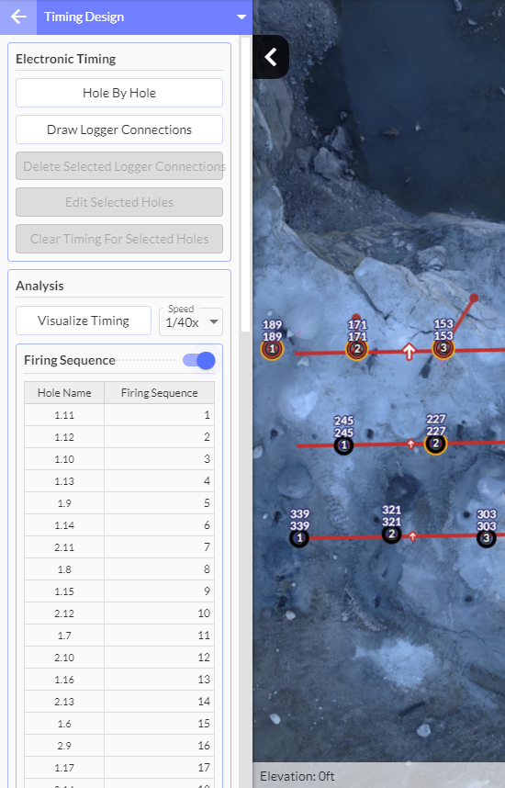The image size is (505, 788).
Task: Select hole 2.11 row in table
Action: (x=119, y=547)
